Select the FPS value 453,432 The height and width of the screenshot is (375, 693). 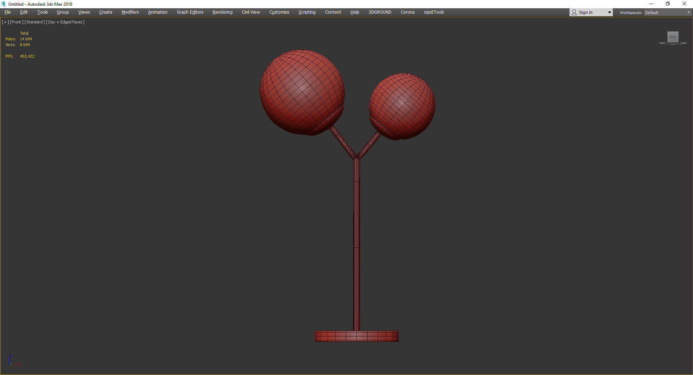(27, 56)
